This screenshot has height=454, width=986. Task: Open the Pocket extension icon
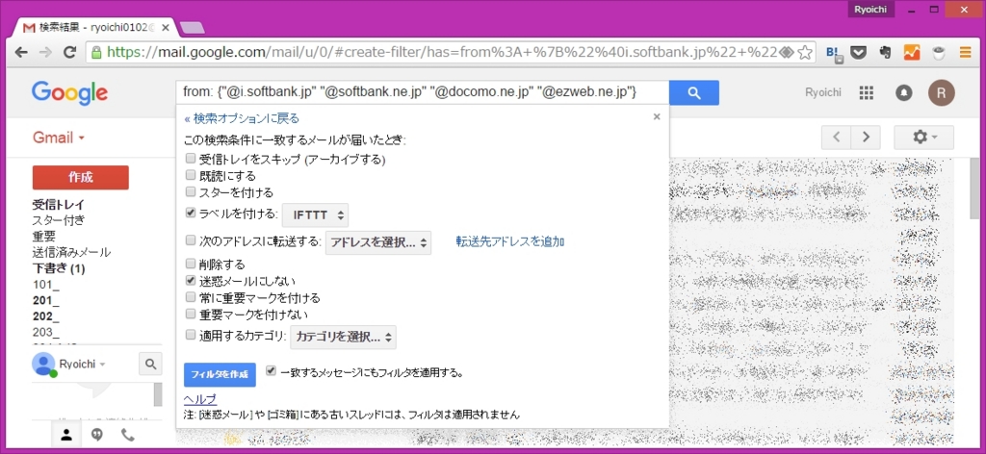(x=858, y=53)
